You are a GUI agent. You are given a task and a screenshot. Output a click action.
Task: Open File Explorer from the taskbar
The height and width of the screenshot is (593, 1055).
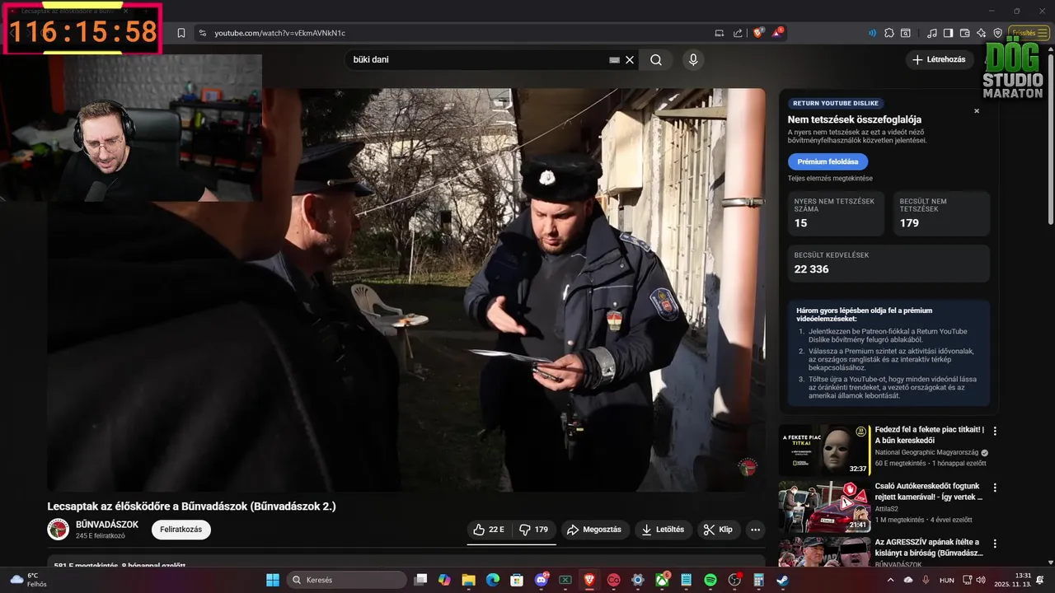tap(468, 580)
